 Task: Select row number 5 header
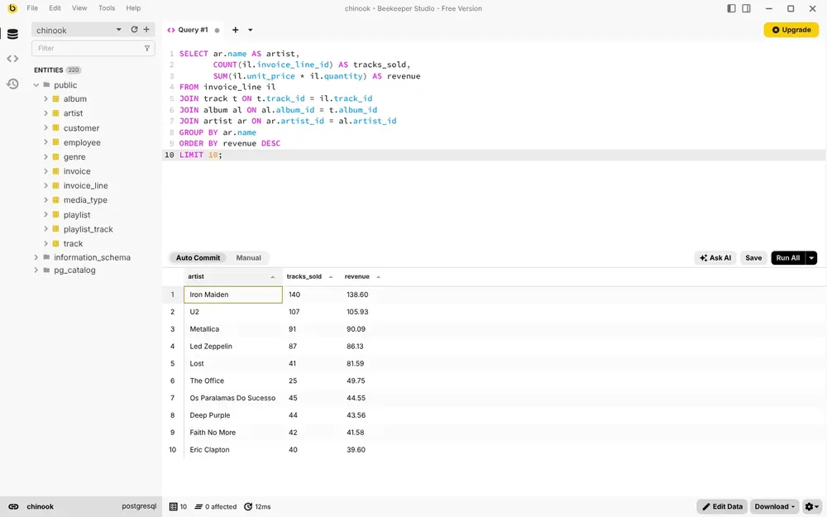click(x=173, y=363)
